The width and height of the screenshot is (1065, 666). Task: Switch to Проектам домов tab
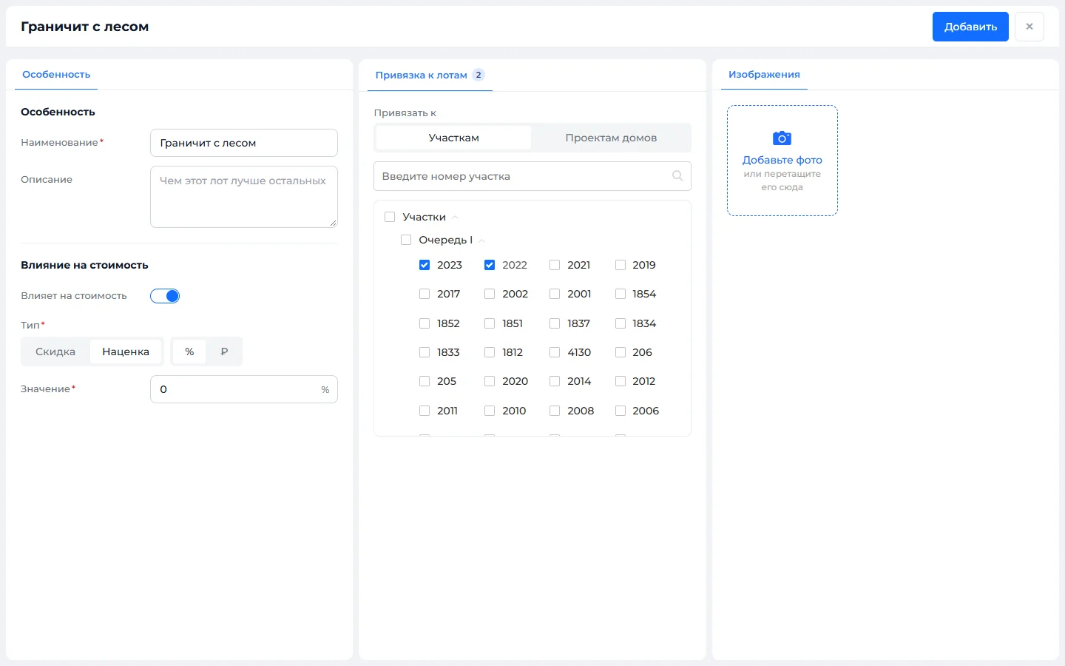pyautogui.click(x=611, y=138)
